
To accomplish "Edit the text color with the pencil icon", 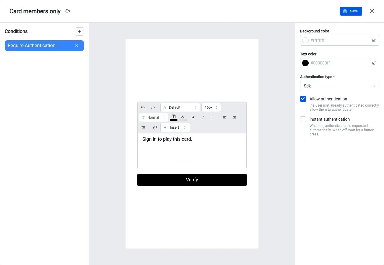I will pyautogui.click(x=374, y=63).
